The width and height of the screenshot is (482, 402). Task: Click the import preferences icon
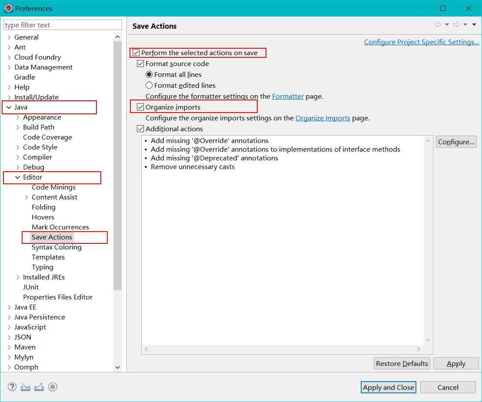pos(26,387)
